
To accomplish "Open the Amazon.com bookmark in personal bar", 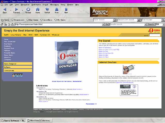I will pos(18,20).
